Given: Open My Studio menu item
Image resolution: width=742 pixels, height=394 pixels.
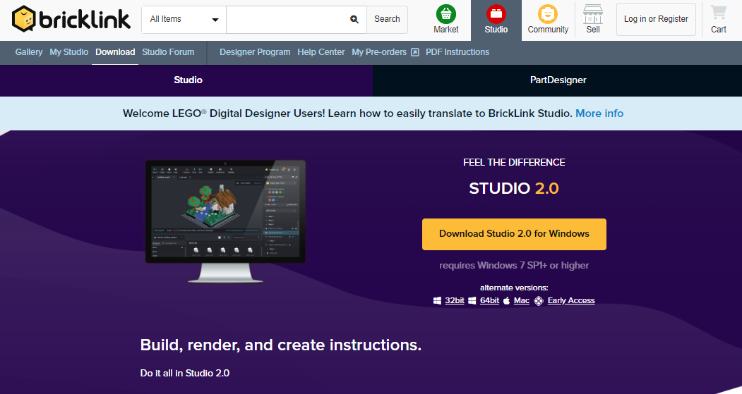Looking at the screenshot, I should (69, 52).
